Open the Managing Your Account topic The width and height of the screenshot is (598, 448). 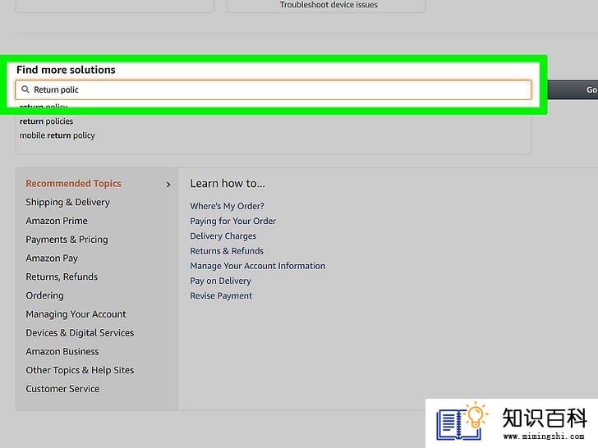[76, 314]
